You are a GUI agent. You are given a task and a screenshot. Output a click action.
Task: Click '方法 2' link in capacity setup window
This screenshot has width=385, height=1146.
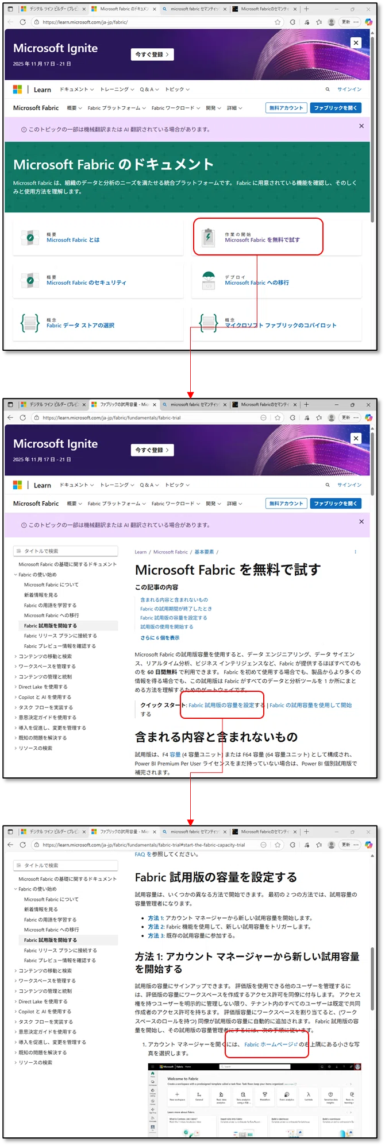(156, 927)
